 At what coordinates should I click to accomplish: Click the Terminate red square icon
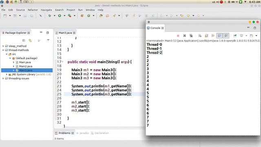click(178, 36)
